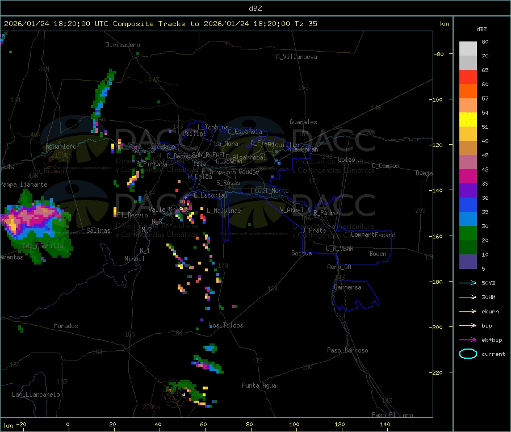
Task: Click the purple 5 dBZ color swatch
Action: point(468,262)
